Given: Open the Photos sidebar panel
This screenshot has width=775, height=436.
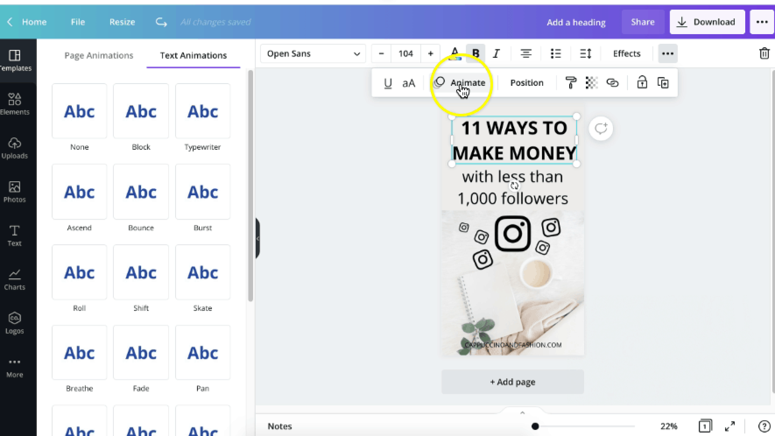Looking at the screenshot, I should click(14, 192).
